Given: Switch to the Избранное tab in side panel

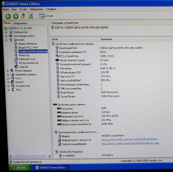Looking at the screenshot, I should click(x=20, y=23).
